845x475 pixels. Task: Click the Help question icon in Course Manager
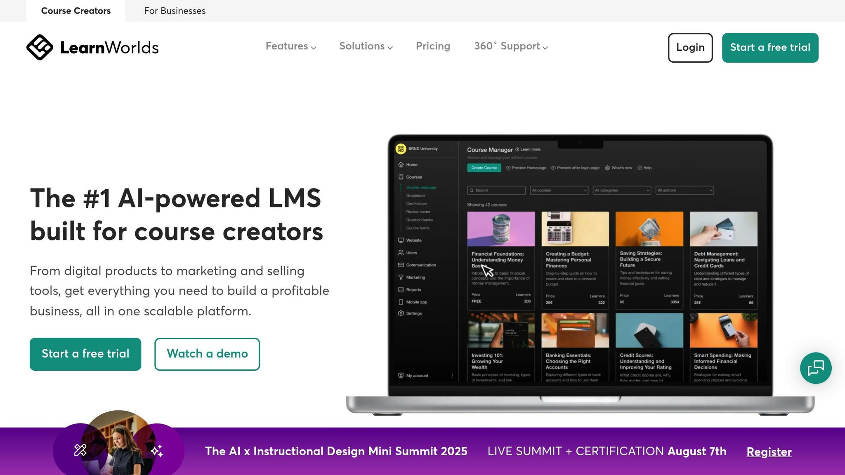point(640,168)
